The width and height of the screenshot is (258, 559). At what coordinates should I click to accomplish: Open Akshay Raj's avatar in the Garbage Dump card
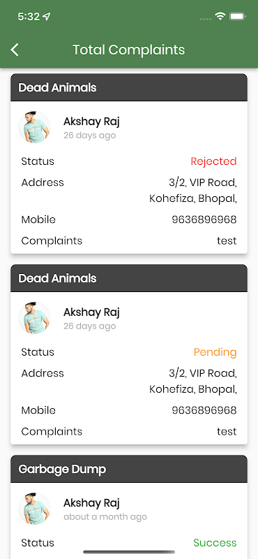click(34, 509)
